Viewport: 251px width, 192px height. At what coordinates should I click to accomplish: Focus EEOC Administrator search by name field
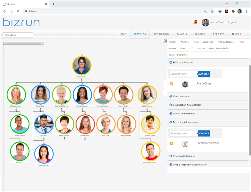(x=183, y=74)
